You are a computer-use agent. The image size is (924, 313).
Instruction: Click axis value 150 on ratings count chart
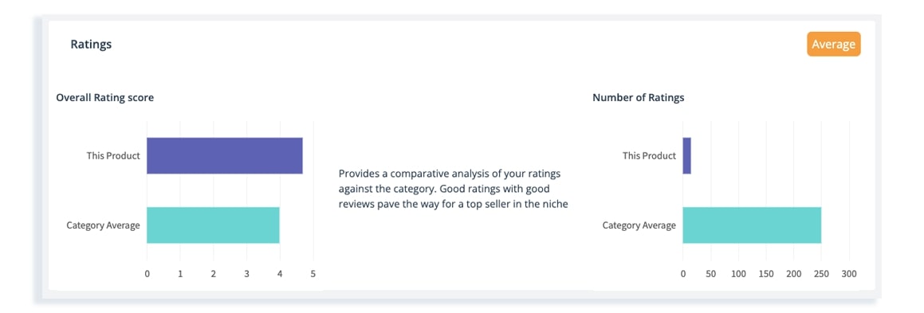[x=766, y=274]
